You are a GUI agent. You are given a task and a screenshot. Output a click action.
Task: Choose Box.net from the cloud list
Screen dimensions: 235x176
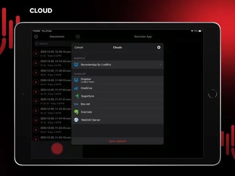[x=117, y=104]
